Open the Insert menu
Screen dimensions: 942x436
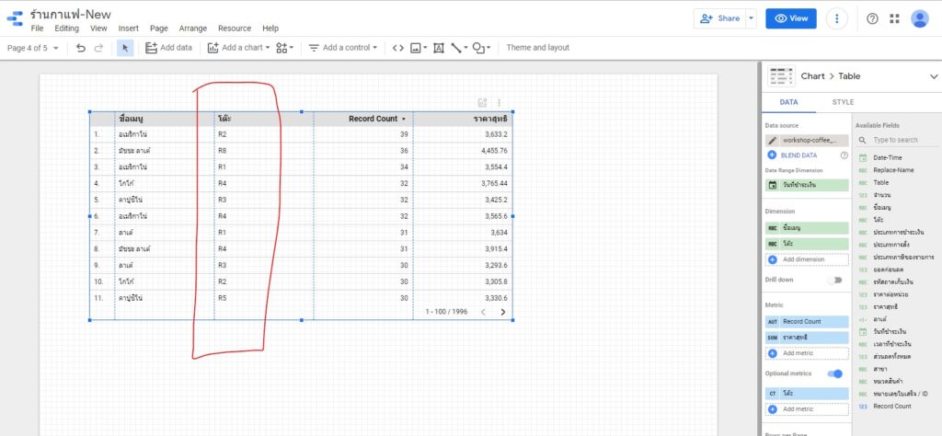pos(129,29)
